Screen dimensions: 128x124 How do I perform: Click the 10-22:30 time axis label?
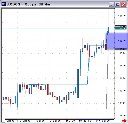(85, 121)
